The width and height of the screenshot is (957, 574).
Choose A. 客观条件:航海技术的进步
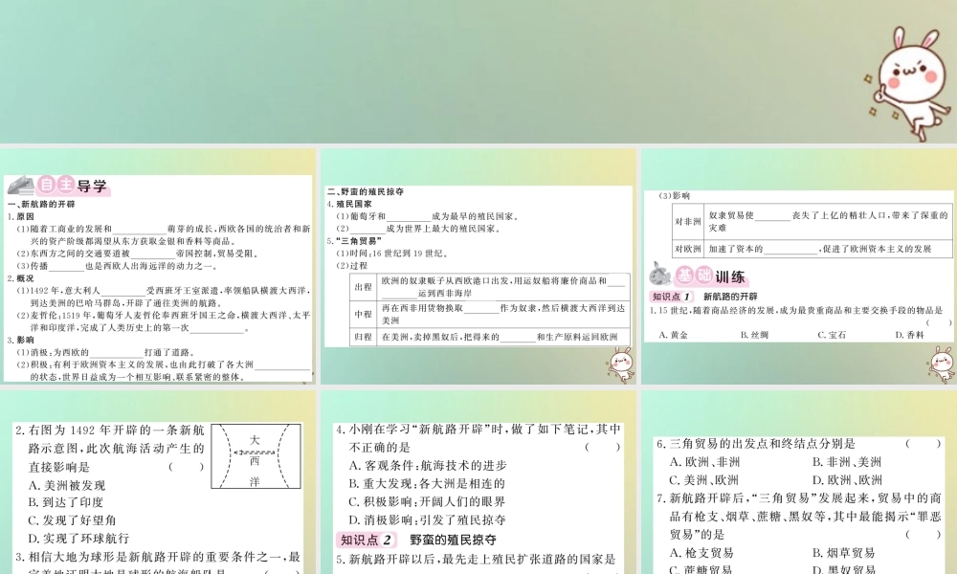[428, 466]
